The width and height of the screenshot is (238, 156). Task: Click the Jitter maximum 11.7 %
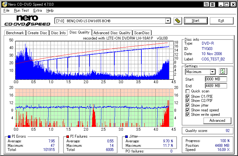coord(168,146)
